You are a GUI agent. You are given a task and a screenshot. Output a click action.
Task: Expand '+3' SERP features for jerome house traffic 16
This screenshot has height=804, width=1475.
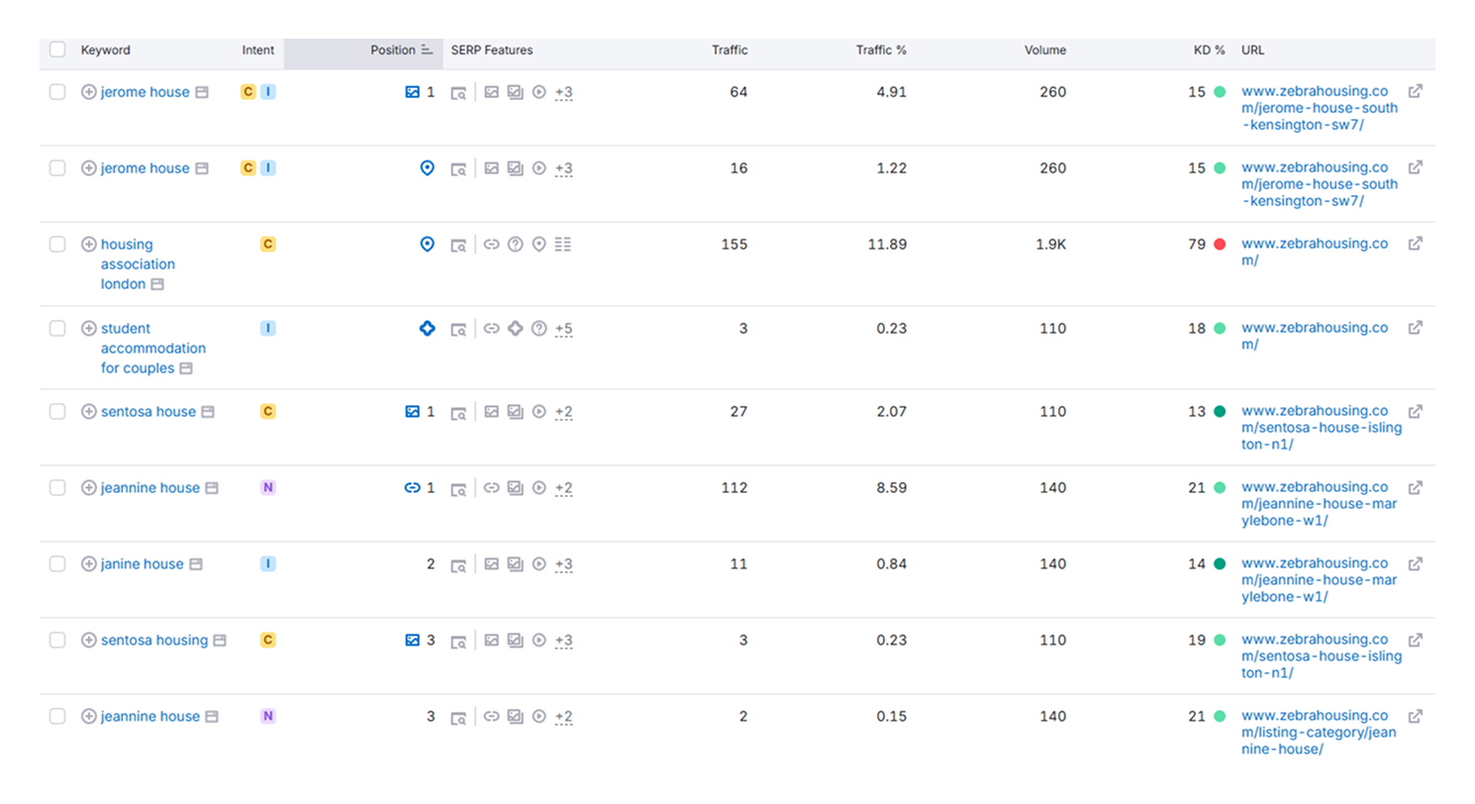[563, 168]
